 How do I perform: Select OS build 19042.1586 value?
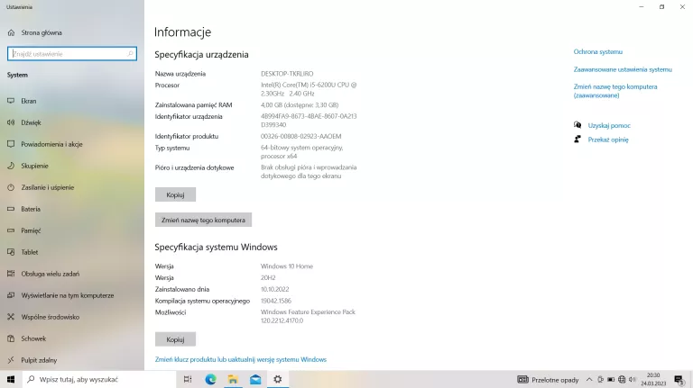(x=276, y=301)
